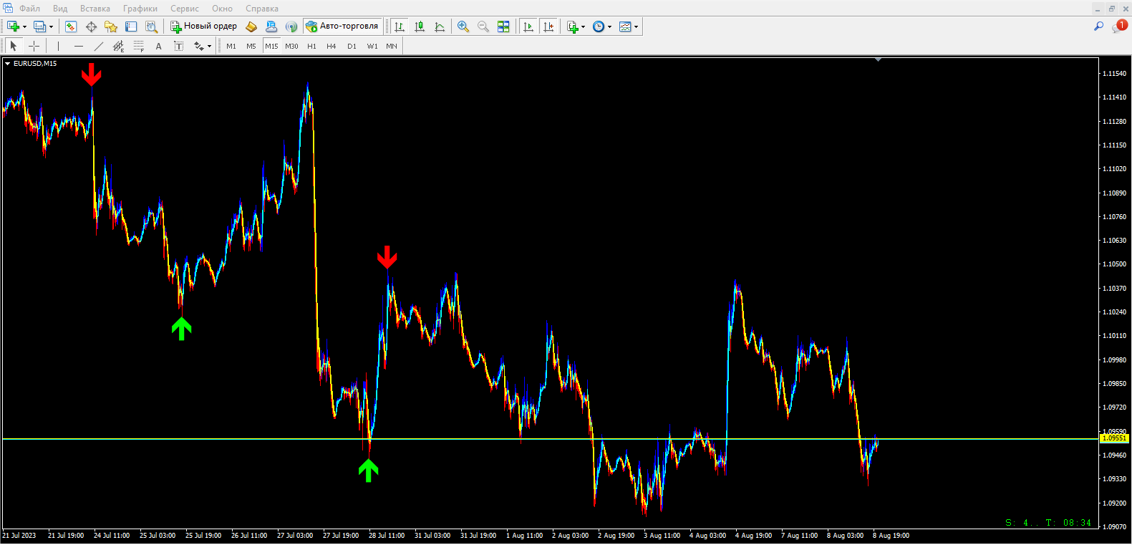
Task: Switch to M1 timeframe
Action: (x=231, y=46)
